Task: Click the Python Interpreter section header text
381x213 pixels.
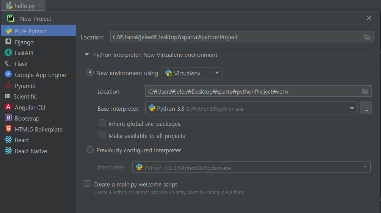Action: pos(155,55)
